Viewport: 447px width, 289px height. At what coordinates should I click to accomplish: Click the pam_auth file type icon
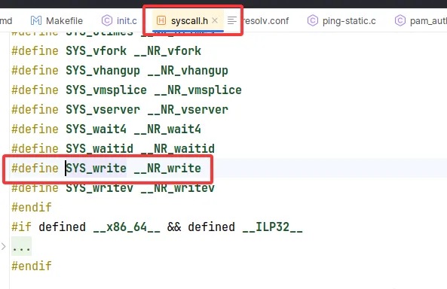(400, 20)
